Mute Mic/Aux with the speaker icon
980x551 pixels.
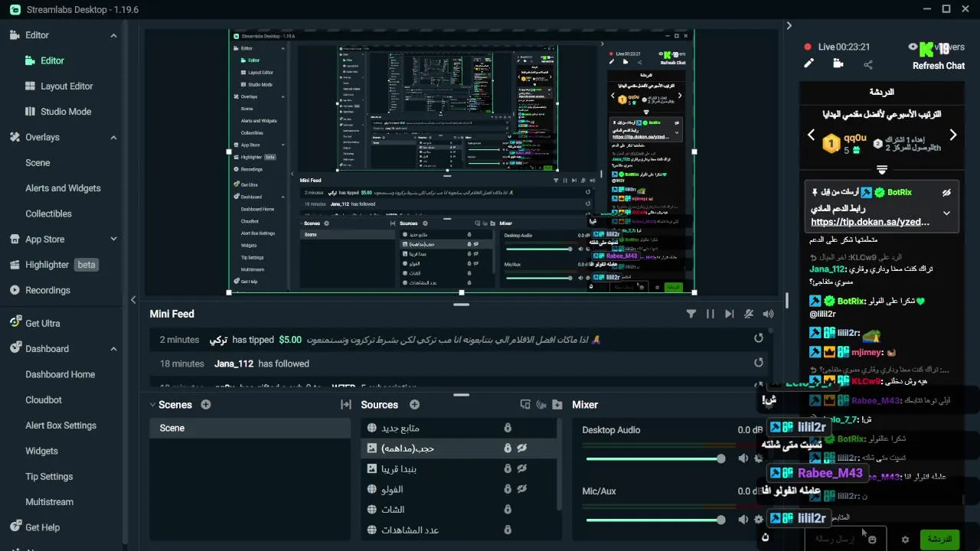pos(743,520)
